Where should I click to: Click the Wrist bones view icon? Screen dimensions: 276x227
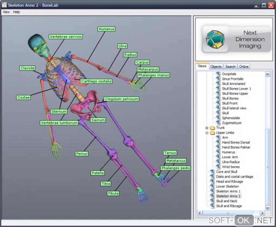pos(218,167)
